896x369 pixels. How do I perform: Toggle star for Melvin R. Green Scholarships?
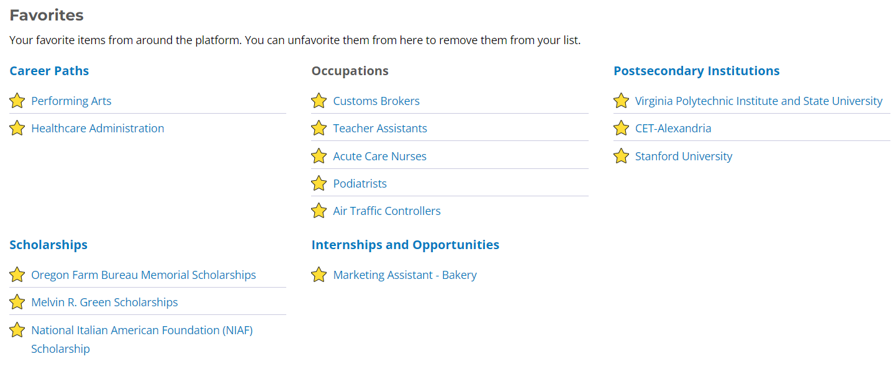tap(17, 302)
